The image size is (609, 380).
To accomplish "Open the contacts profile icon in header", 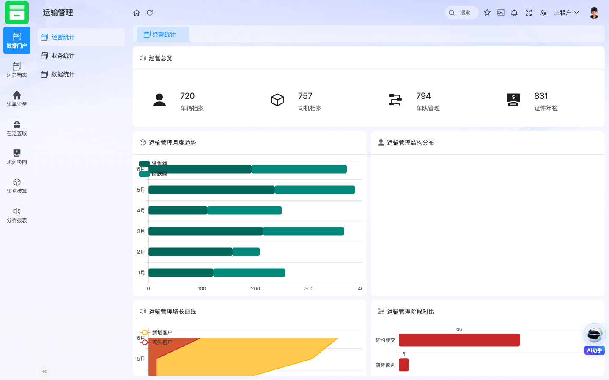I will 501,13.
